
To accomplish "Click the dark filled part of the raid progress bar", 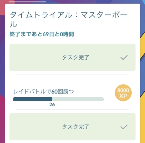I will pyautogui.click(x=32, y=99).
